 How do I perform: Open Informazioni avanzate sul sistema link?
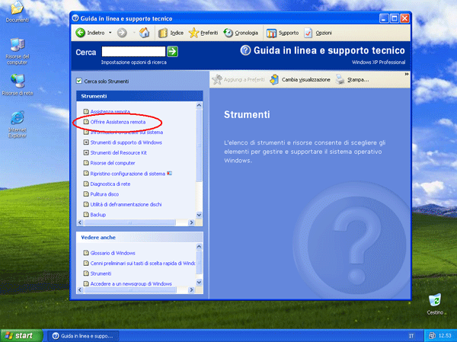coord(126,133)
